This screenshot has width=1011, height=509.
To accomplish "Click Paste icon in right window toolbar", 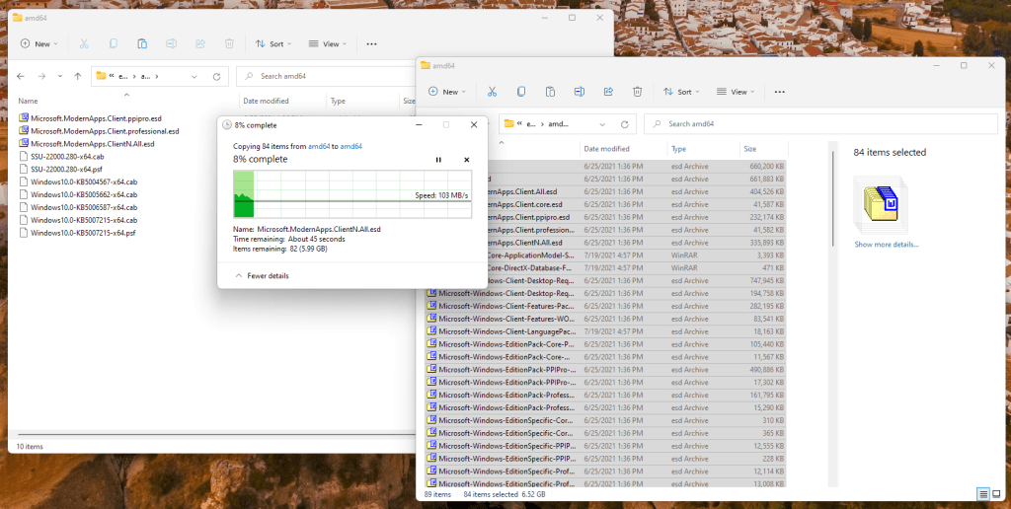I will coord(550,92).
